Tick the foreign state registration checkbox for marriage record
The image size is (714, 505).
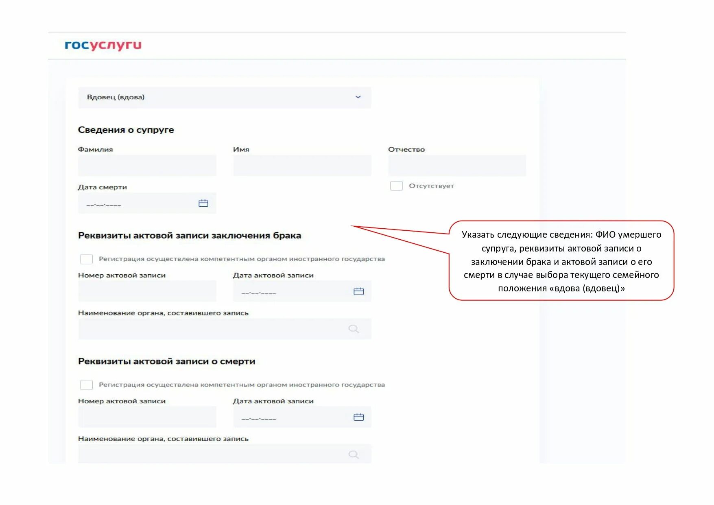coord(86,259)
